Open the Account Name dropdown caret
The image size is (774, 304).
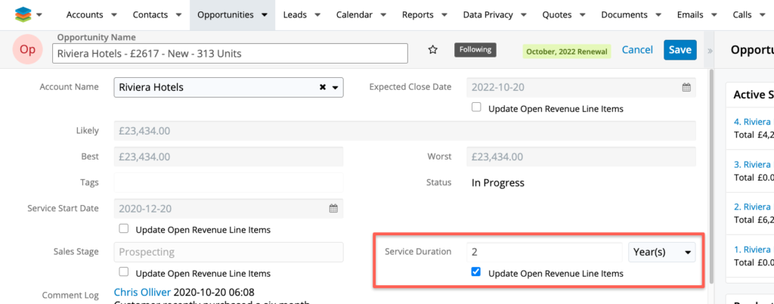[x=335, y=88]
